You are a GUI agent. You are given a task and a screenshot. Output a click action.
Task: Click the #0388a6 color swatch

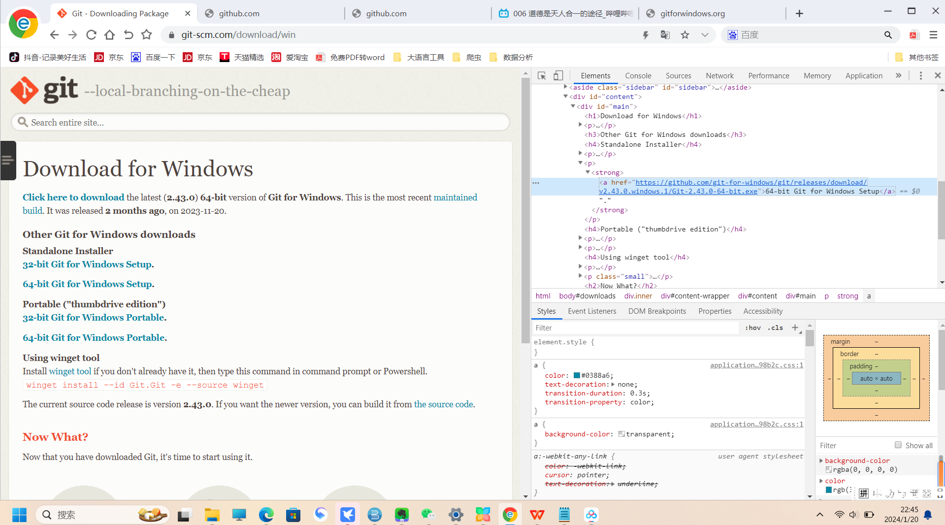(x=577, y=376)
